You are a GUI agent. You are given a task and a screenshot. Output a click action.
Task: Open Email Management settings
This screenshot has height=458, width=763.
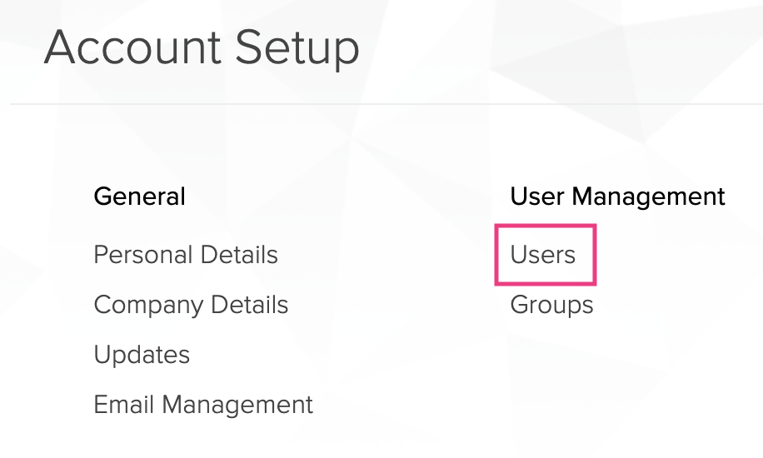coord(203,405)
